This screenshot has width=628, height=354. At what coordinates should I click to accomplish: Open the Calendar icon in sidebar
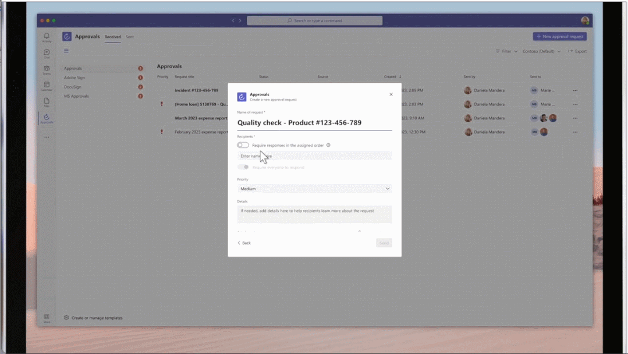coord(47,86)
